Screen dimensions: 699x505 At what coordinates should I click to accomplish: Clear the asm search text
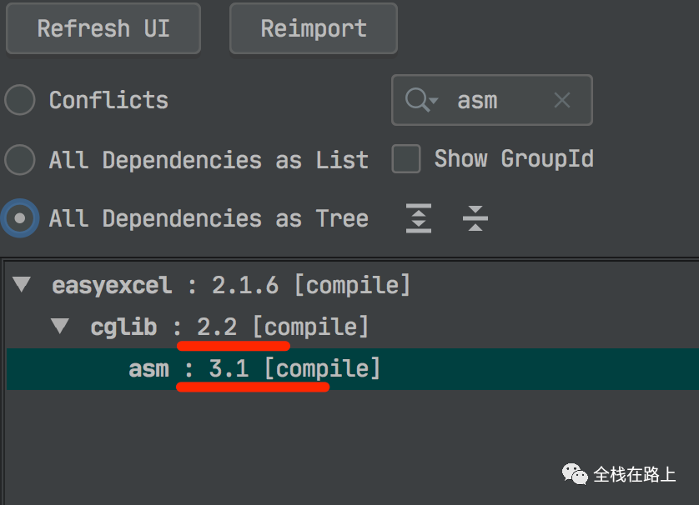562,100
